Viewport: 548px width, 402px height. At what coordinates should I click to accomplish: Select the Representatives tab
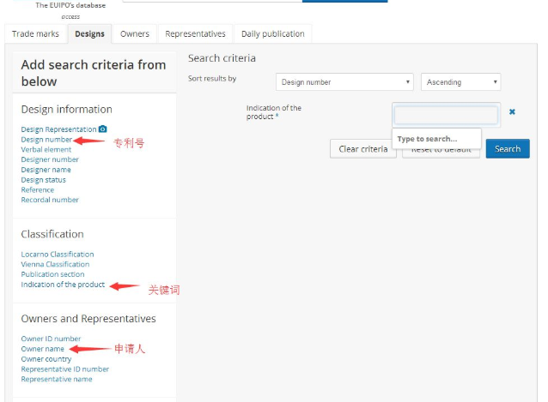click(195, 34)
